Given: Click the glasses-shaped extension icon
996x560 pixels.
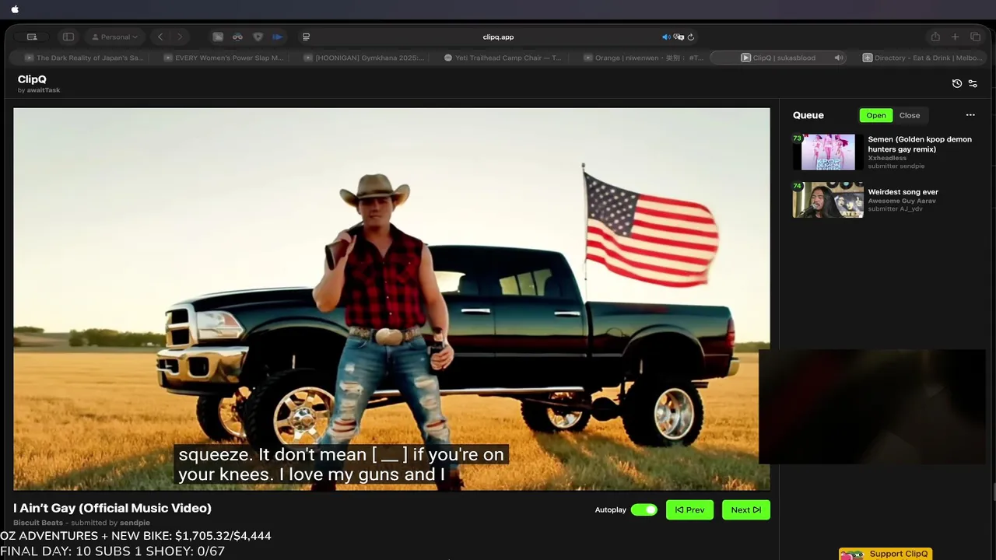Looking at the screenshot, I should click(x=237, y=37).
